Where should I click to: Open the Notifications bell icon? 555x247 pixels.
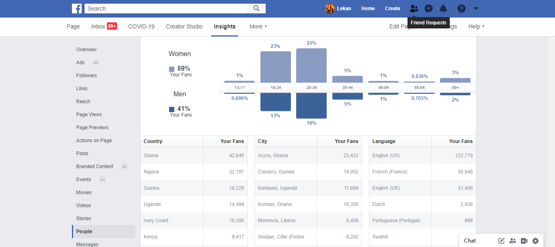[x=443, y=9]
